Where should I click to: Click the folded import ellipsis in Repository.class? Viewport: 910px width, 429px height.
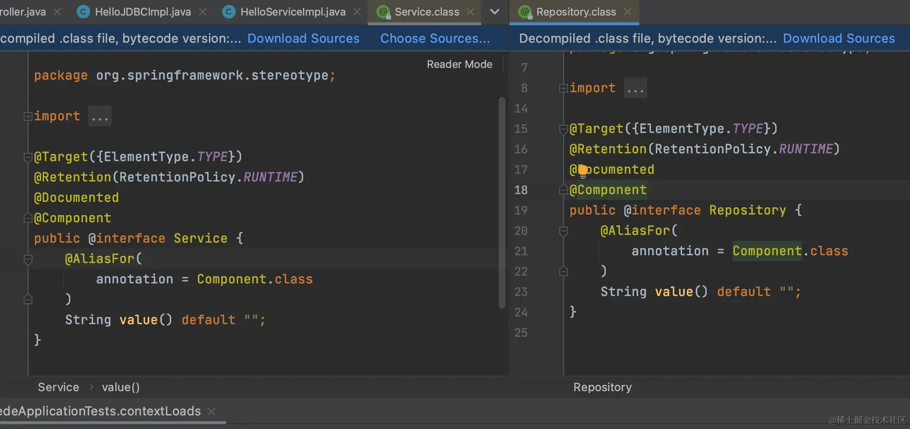tap(635, 88)
